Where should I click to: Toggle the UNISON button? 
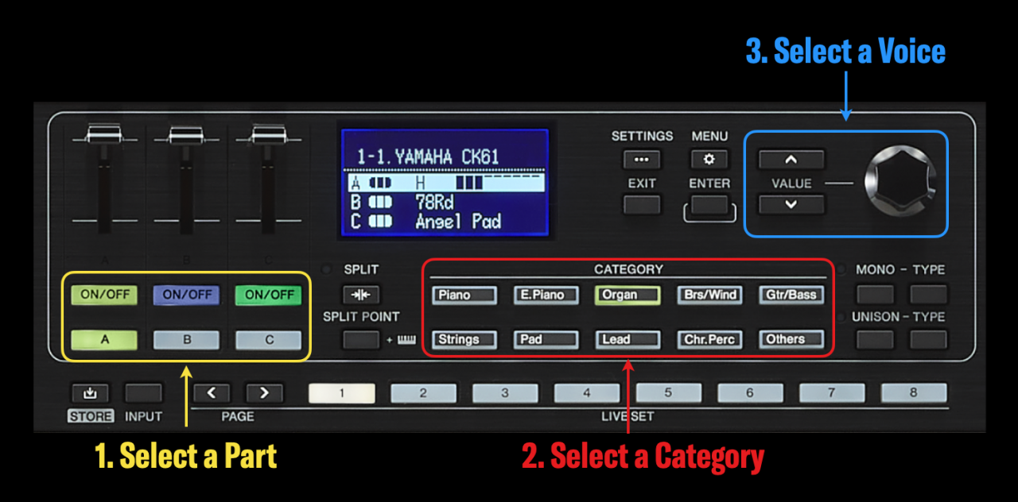click(x=875, y=340)
